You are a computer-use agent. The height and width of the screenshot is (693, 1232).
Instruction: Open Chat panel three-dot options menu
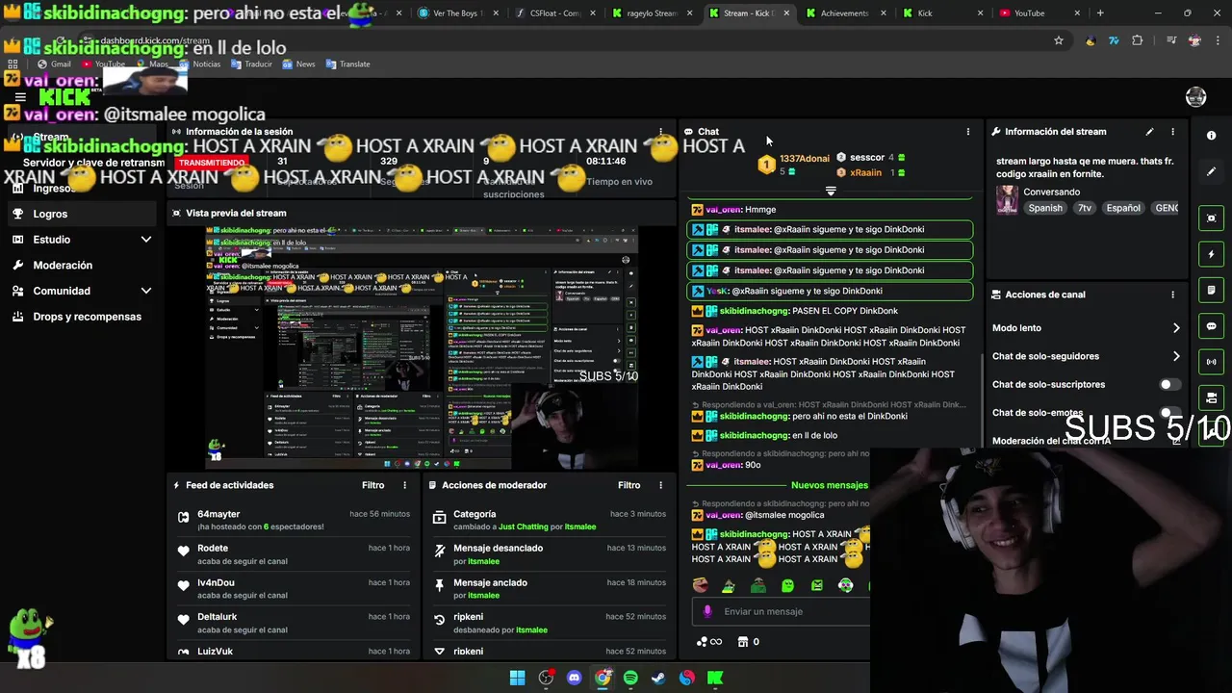pos(968,132)
